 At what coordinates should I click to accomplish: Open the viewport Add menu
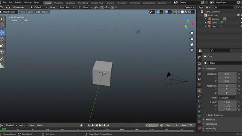tap(38, 12)
